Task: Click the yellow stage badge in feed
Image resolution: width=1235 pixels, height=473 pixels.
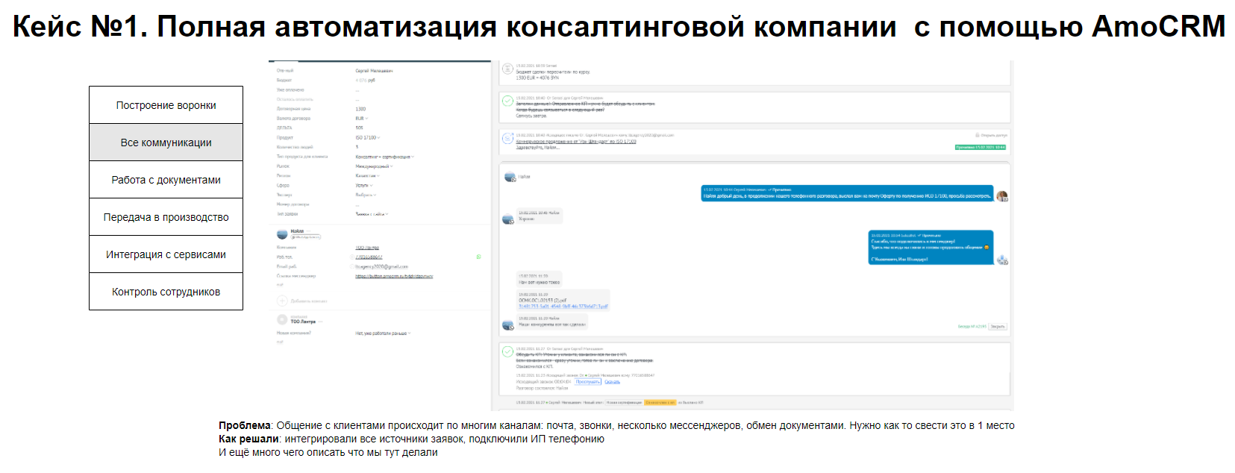Action: tap(660, 402)
